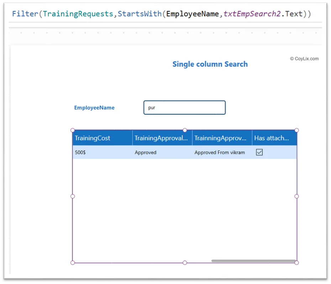Click the bottom-right resize handle of the table
The width and height of the screenshot is (331, 284).
296,262
